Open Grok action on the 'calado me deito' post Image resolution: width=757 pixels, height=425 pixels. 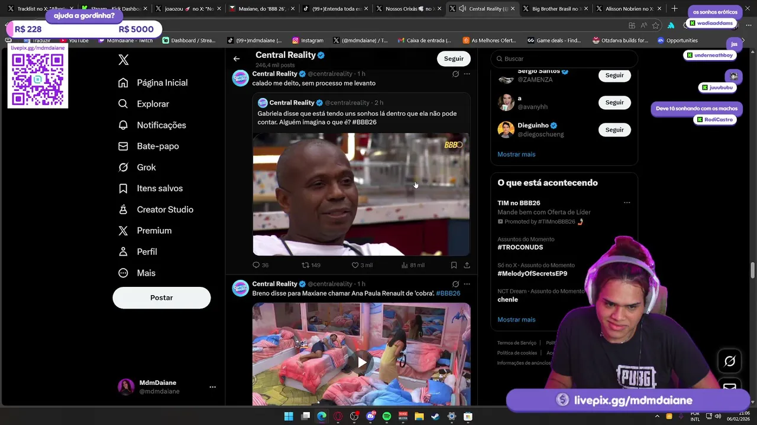point(455,74)
